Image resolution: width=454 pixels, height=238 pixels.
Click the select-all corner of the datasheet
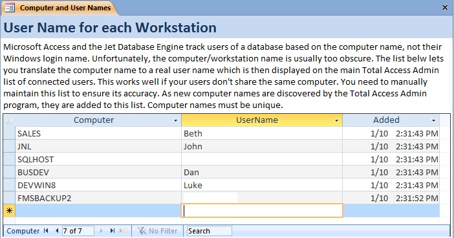(x=9, y=120)
